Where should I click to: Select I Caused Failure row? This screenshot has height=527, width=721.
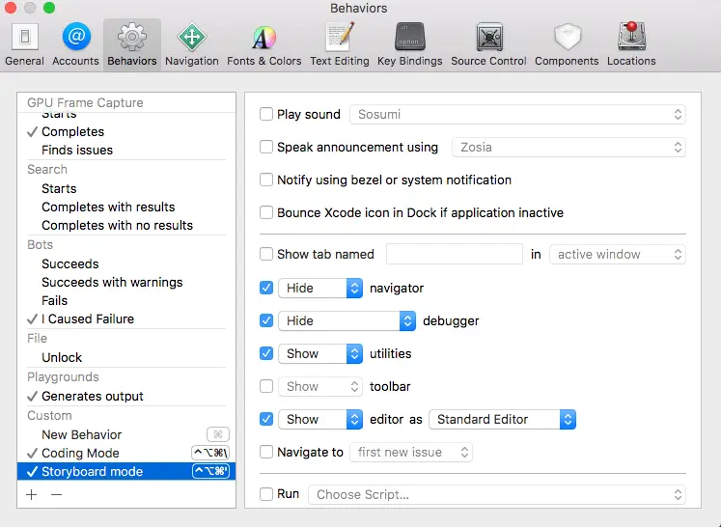(126, 319)
